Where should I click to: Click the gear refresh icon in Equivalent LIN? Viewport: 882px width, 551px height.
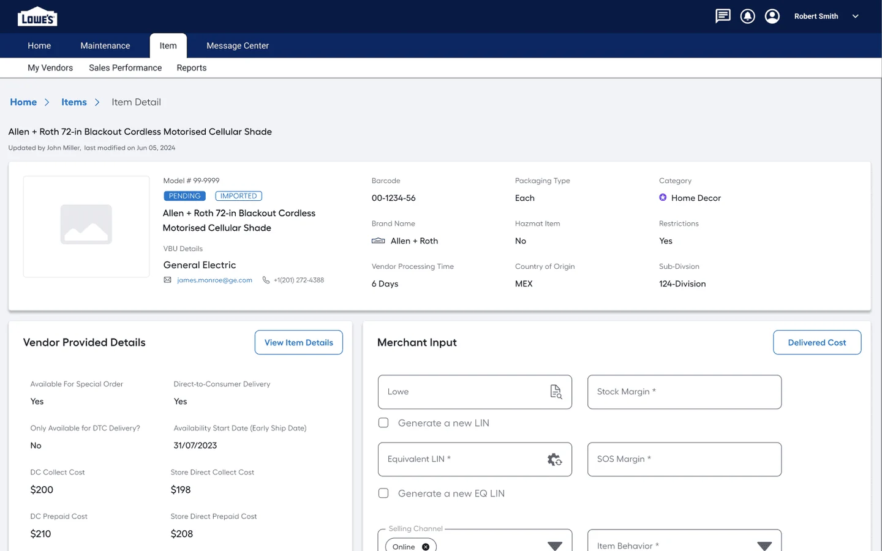click(x=554, y=460)
